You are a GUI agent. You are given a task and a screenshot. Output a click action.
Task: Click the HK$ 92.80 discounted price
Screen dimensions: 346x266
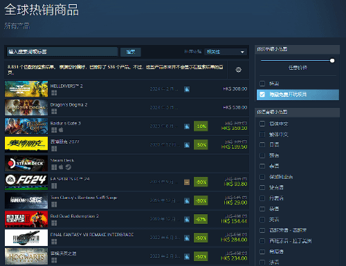[x=235, y=184]
